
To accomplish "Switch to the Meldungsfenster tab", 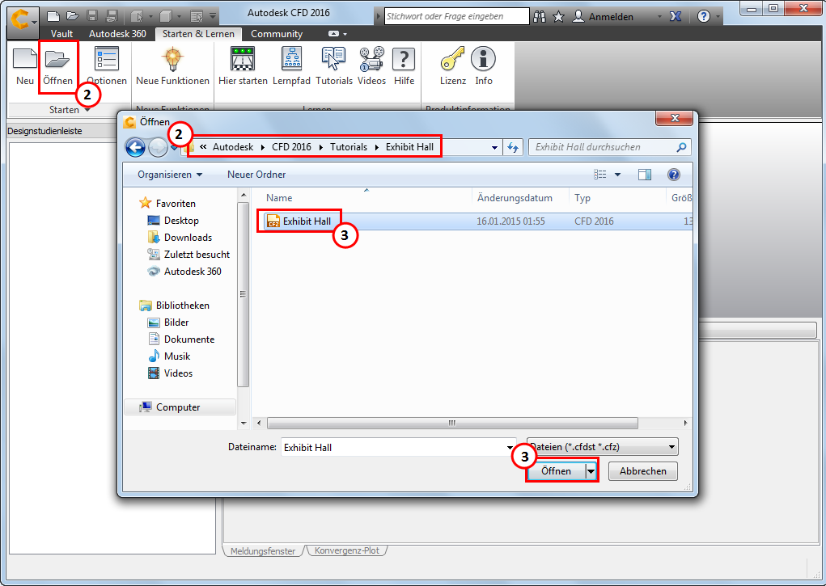I will [x=263, y=550].
